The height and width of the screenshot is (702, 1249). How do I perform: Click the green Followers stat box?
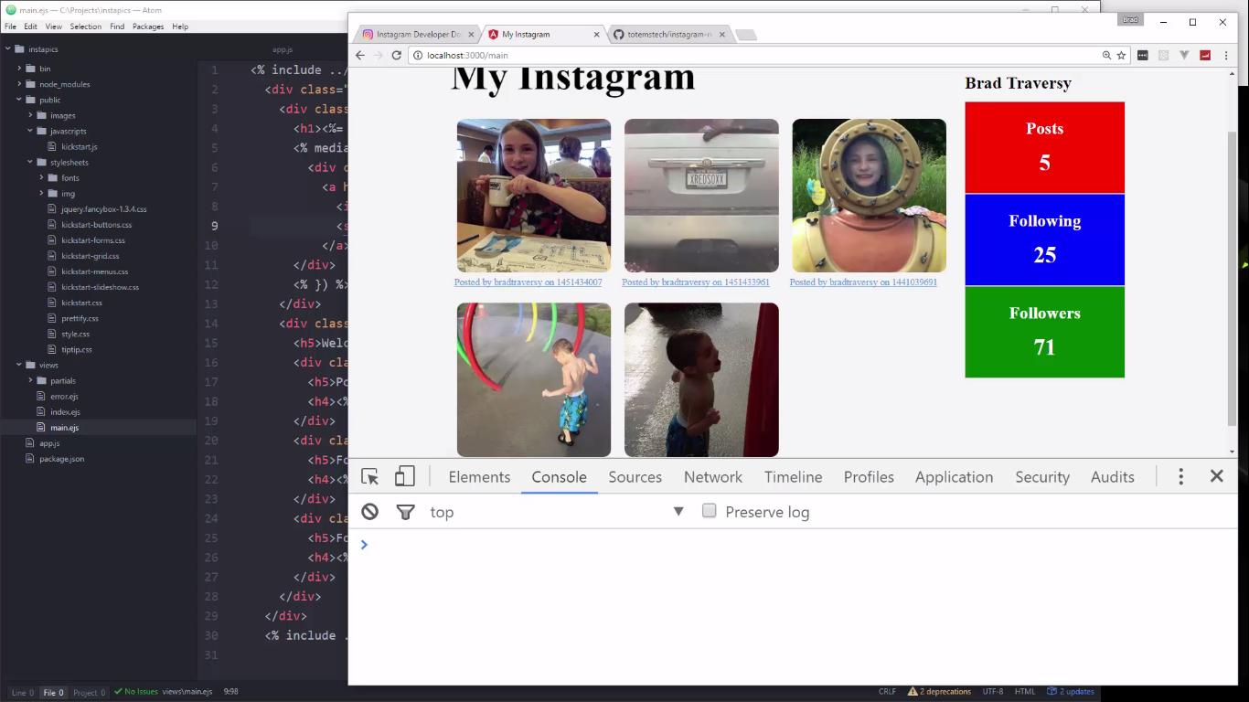[1044, 332]
